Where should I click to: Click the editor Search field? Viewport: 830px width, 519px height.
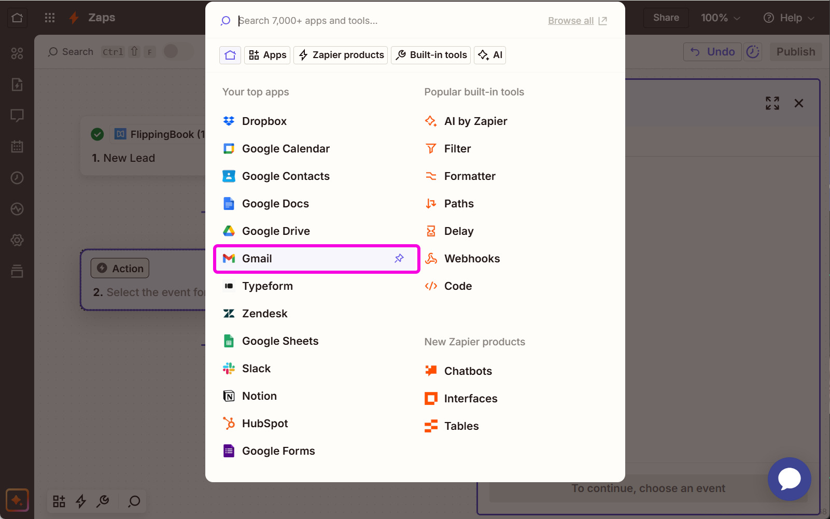[x=71, y=52]
